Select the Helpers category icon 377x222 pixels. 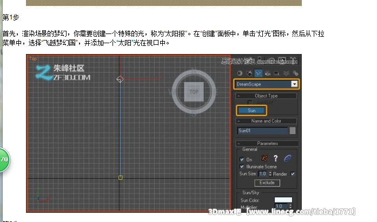click(x=277, y=73)
